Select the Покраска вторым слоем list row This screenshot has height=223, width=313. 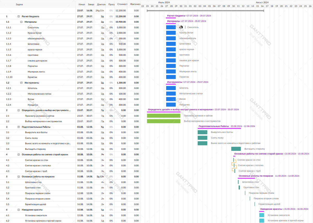(x=70, y=199)
